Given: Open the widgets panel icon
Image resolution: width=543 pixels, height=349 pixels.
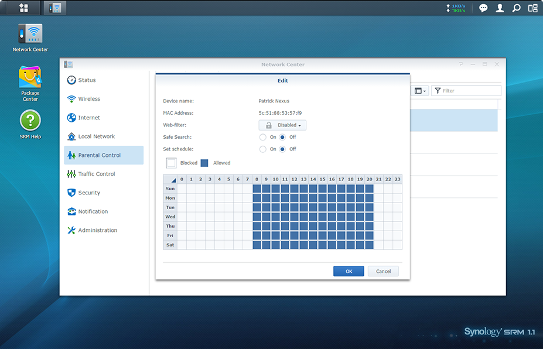Looking at the screenshot, I should (532, 8).
